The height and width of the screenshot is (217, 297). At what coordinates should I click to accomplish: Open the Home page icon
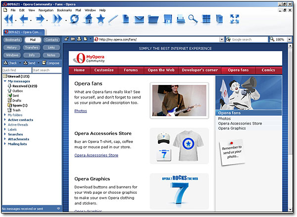pos(89,19)
